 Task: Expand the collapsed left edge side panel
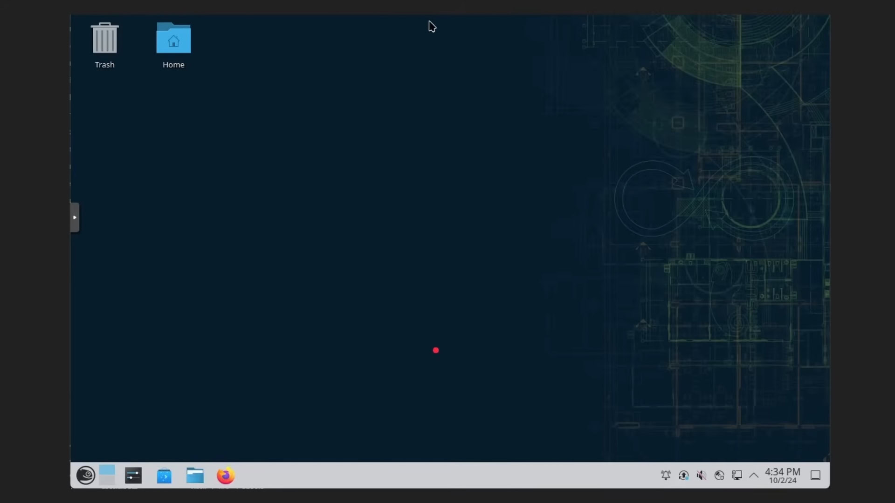pyautogui.click(x=75, y=218)
